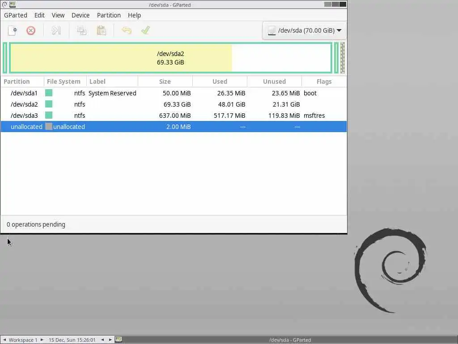Minimize the GParted window

328,4
